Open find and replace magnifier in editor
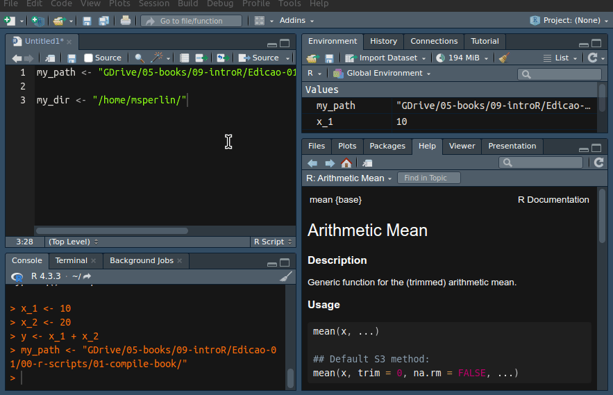The image size is (613, 395). [140, 58]
